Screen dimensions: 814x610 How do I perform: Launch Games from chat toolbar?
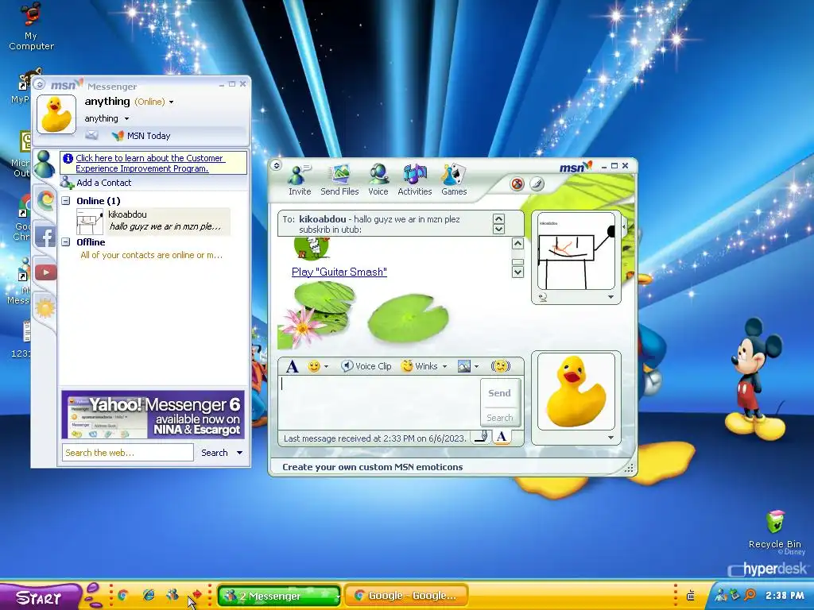pyautogui.click(x=454, y=180)
